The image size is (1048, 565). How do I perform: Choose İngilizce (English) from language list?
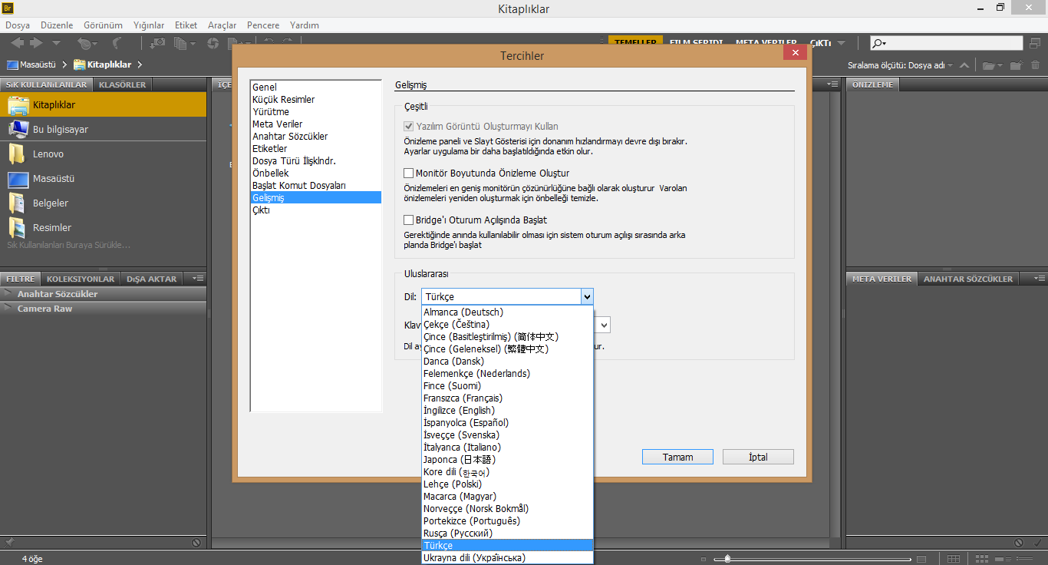tap(507, 411)
